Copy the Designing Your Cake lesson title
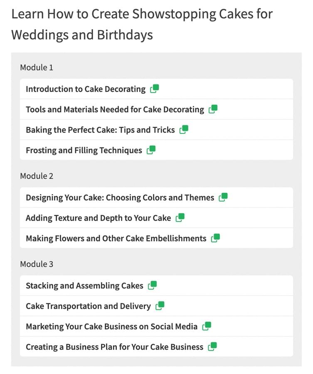This screenshot has width=313, height=374. 223,197
